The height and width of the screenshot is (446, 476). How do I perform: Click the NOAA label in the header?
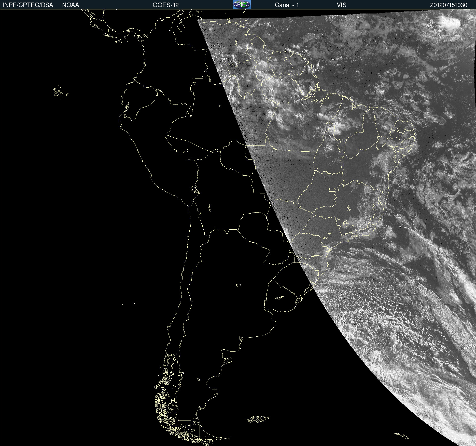[x=71, y=5]
